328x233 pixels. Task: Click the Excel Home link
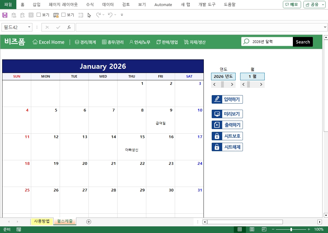tap(48, 42)
